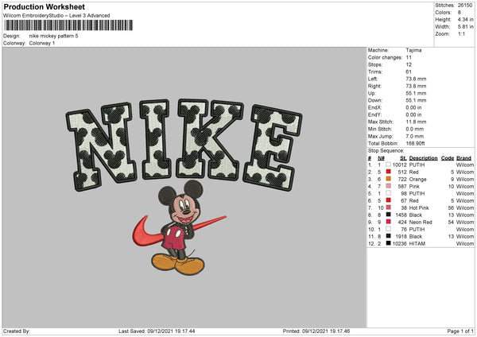The width and height of the screenshot is (477, 337).
Task: Click the white PUTIH swatch in stop 1
Action: pyautogui.click(x=388, y=164)
